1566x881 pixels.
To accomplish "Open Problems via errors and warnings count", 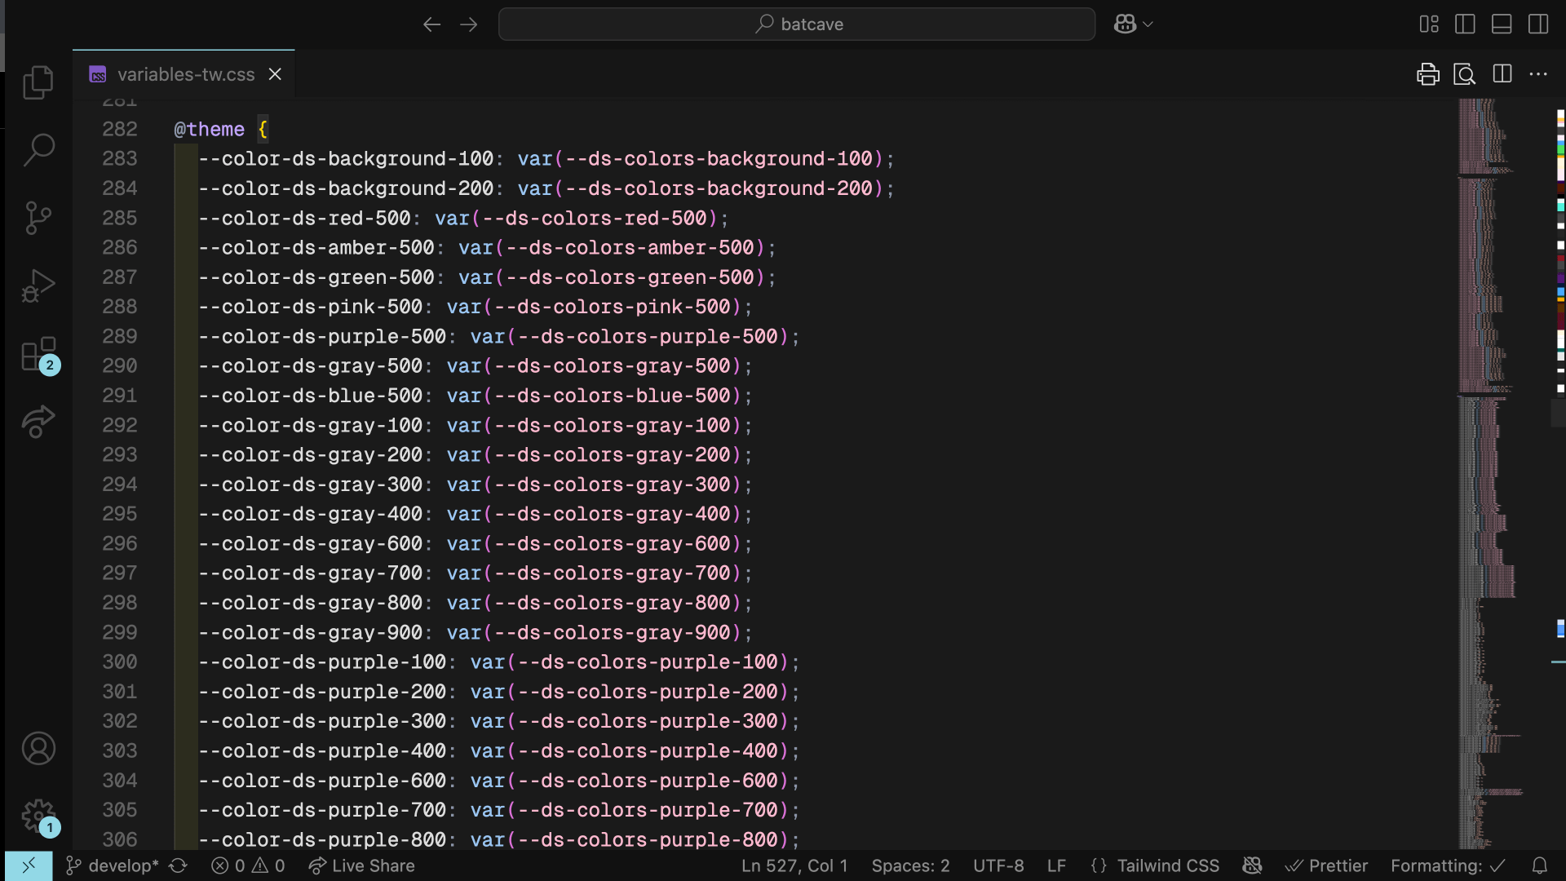I will click(x=248, y=866).
